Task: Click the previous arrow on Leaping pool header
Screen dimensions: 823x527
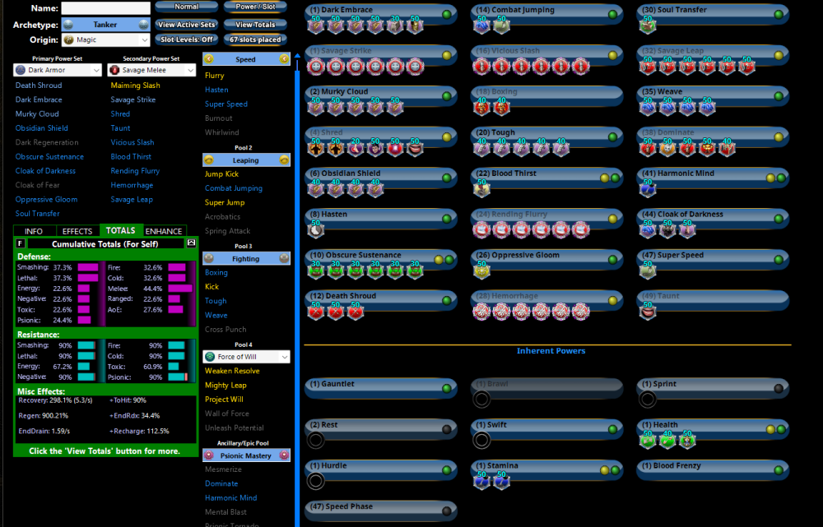Action: pyautogui.click(x=209, y=160)
